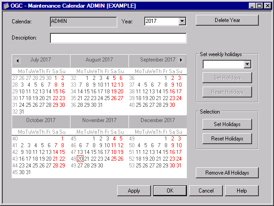Expand the Set weekly holidays dropdown
Image resolution: width=274 pixels, height=206 pixels.
247,64
